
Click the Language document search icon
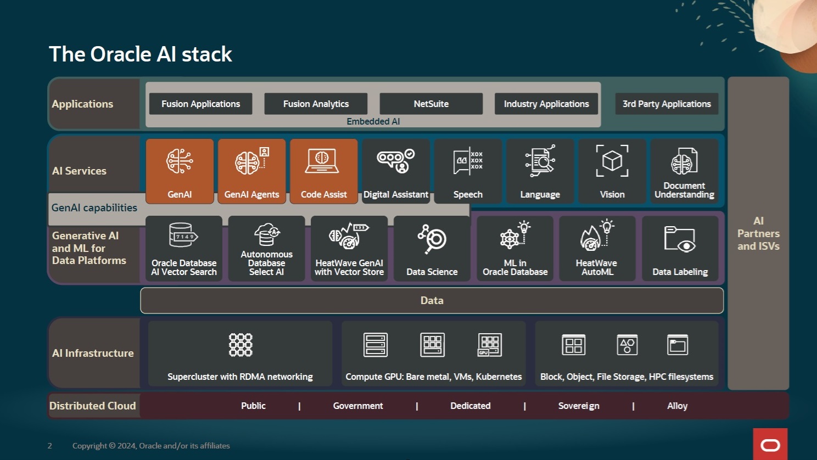(540, 161)
